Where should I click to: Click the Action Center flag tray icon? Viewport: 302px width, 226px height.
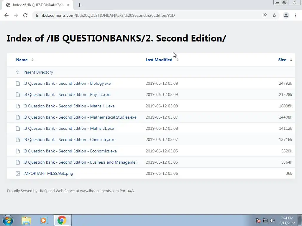[x=258, y=220]
